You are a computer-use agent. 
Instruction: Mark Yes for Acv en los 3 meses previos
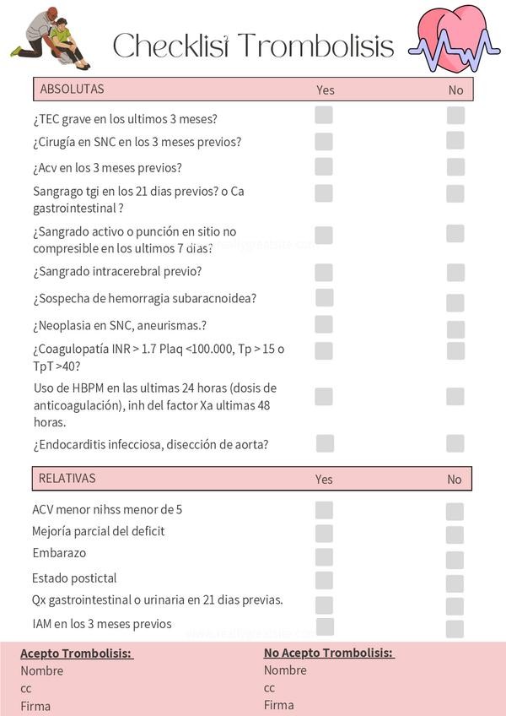pos(324,167)
